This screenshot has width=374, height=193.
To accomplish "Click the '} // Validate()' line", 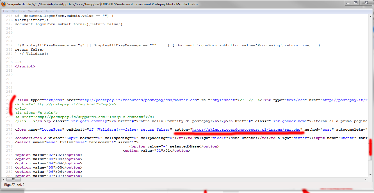I will (x=32, y=54).
